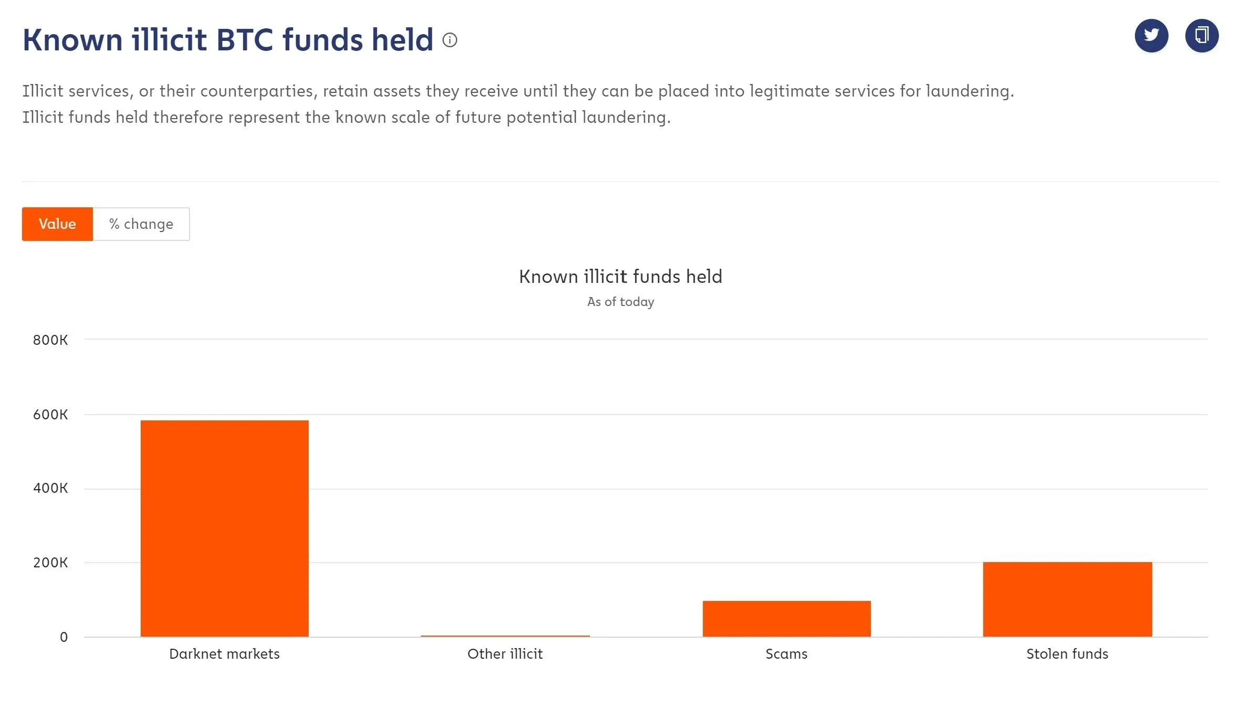Switch to the Value view
Image resolution: width=1242 pixels, height=718 pixels.
(x=57, y=224)
